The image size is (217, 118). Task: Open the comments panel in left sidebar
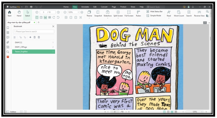coord(8,37)
